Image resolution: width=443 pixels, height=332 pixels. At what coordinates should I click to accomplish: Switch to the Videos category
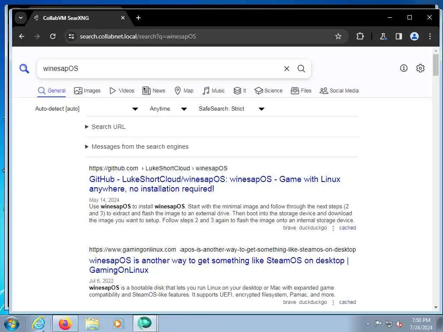click(x=122, y=91)
